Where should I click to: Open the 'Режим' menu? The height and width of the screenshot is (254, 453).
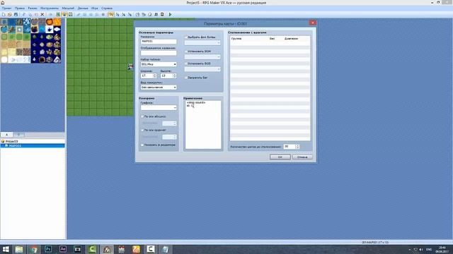coord(33,8)
